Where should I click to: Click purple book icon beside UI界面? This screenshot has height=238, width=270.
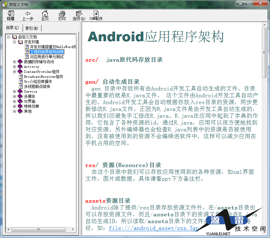pyautogui.click(x=20, y=101)
